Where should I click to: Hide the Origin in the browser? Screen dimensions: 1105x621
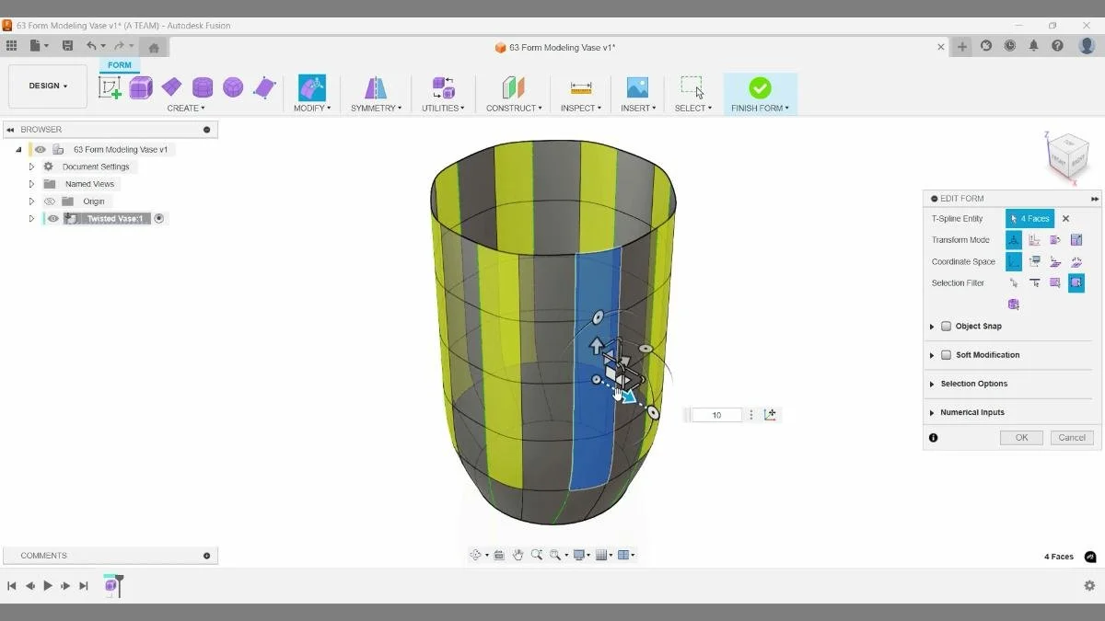pyautogui.click(x=49, y=201)
